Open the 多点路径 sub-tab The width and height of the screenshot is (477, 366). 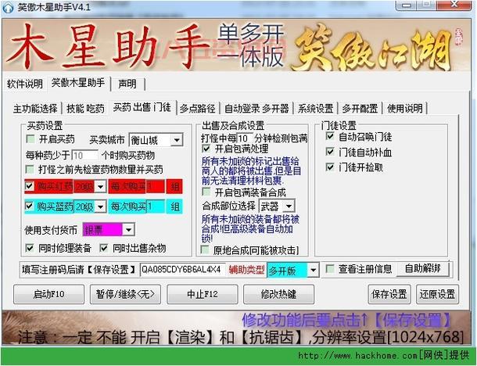coord(197,108)
